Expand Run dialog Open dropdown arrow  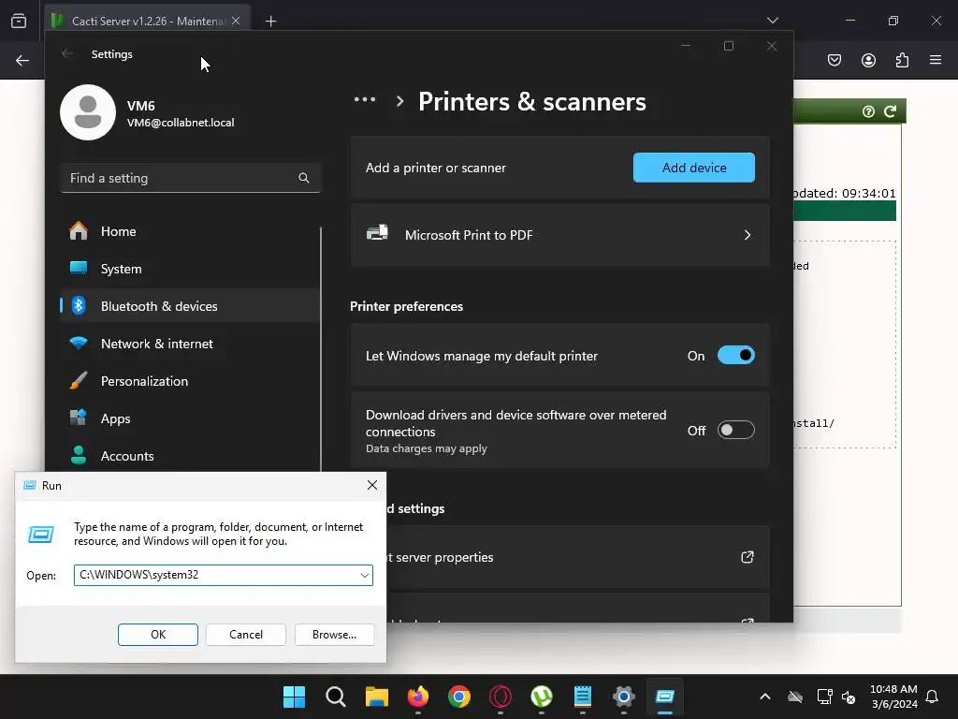click(x=364, y=576)
